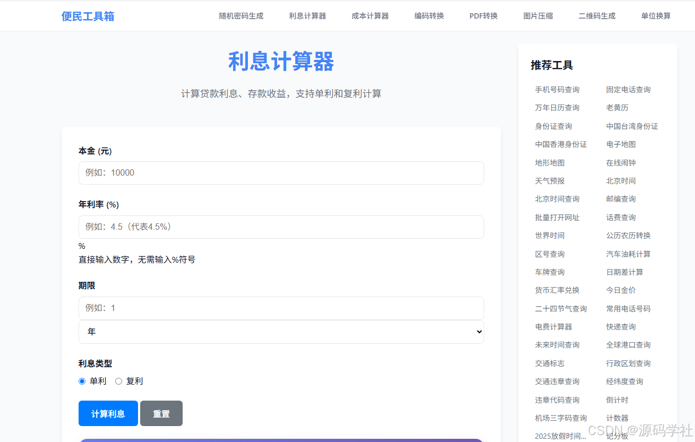Click the 重置 reset button
Viewport: 695px width, 442px height.
pos(161,413)
